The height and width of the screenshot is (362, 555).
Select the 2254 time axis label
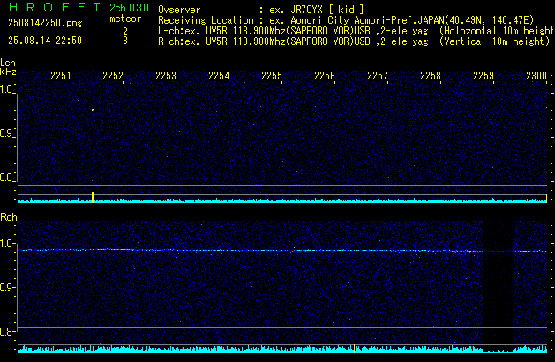point(219,75)
